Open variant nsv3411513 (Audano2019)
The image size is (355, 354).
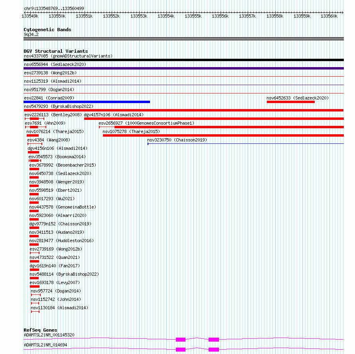[x=57, y=232]
